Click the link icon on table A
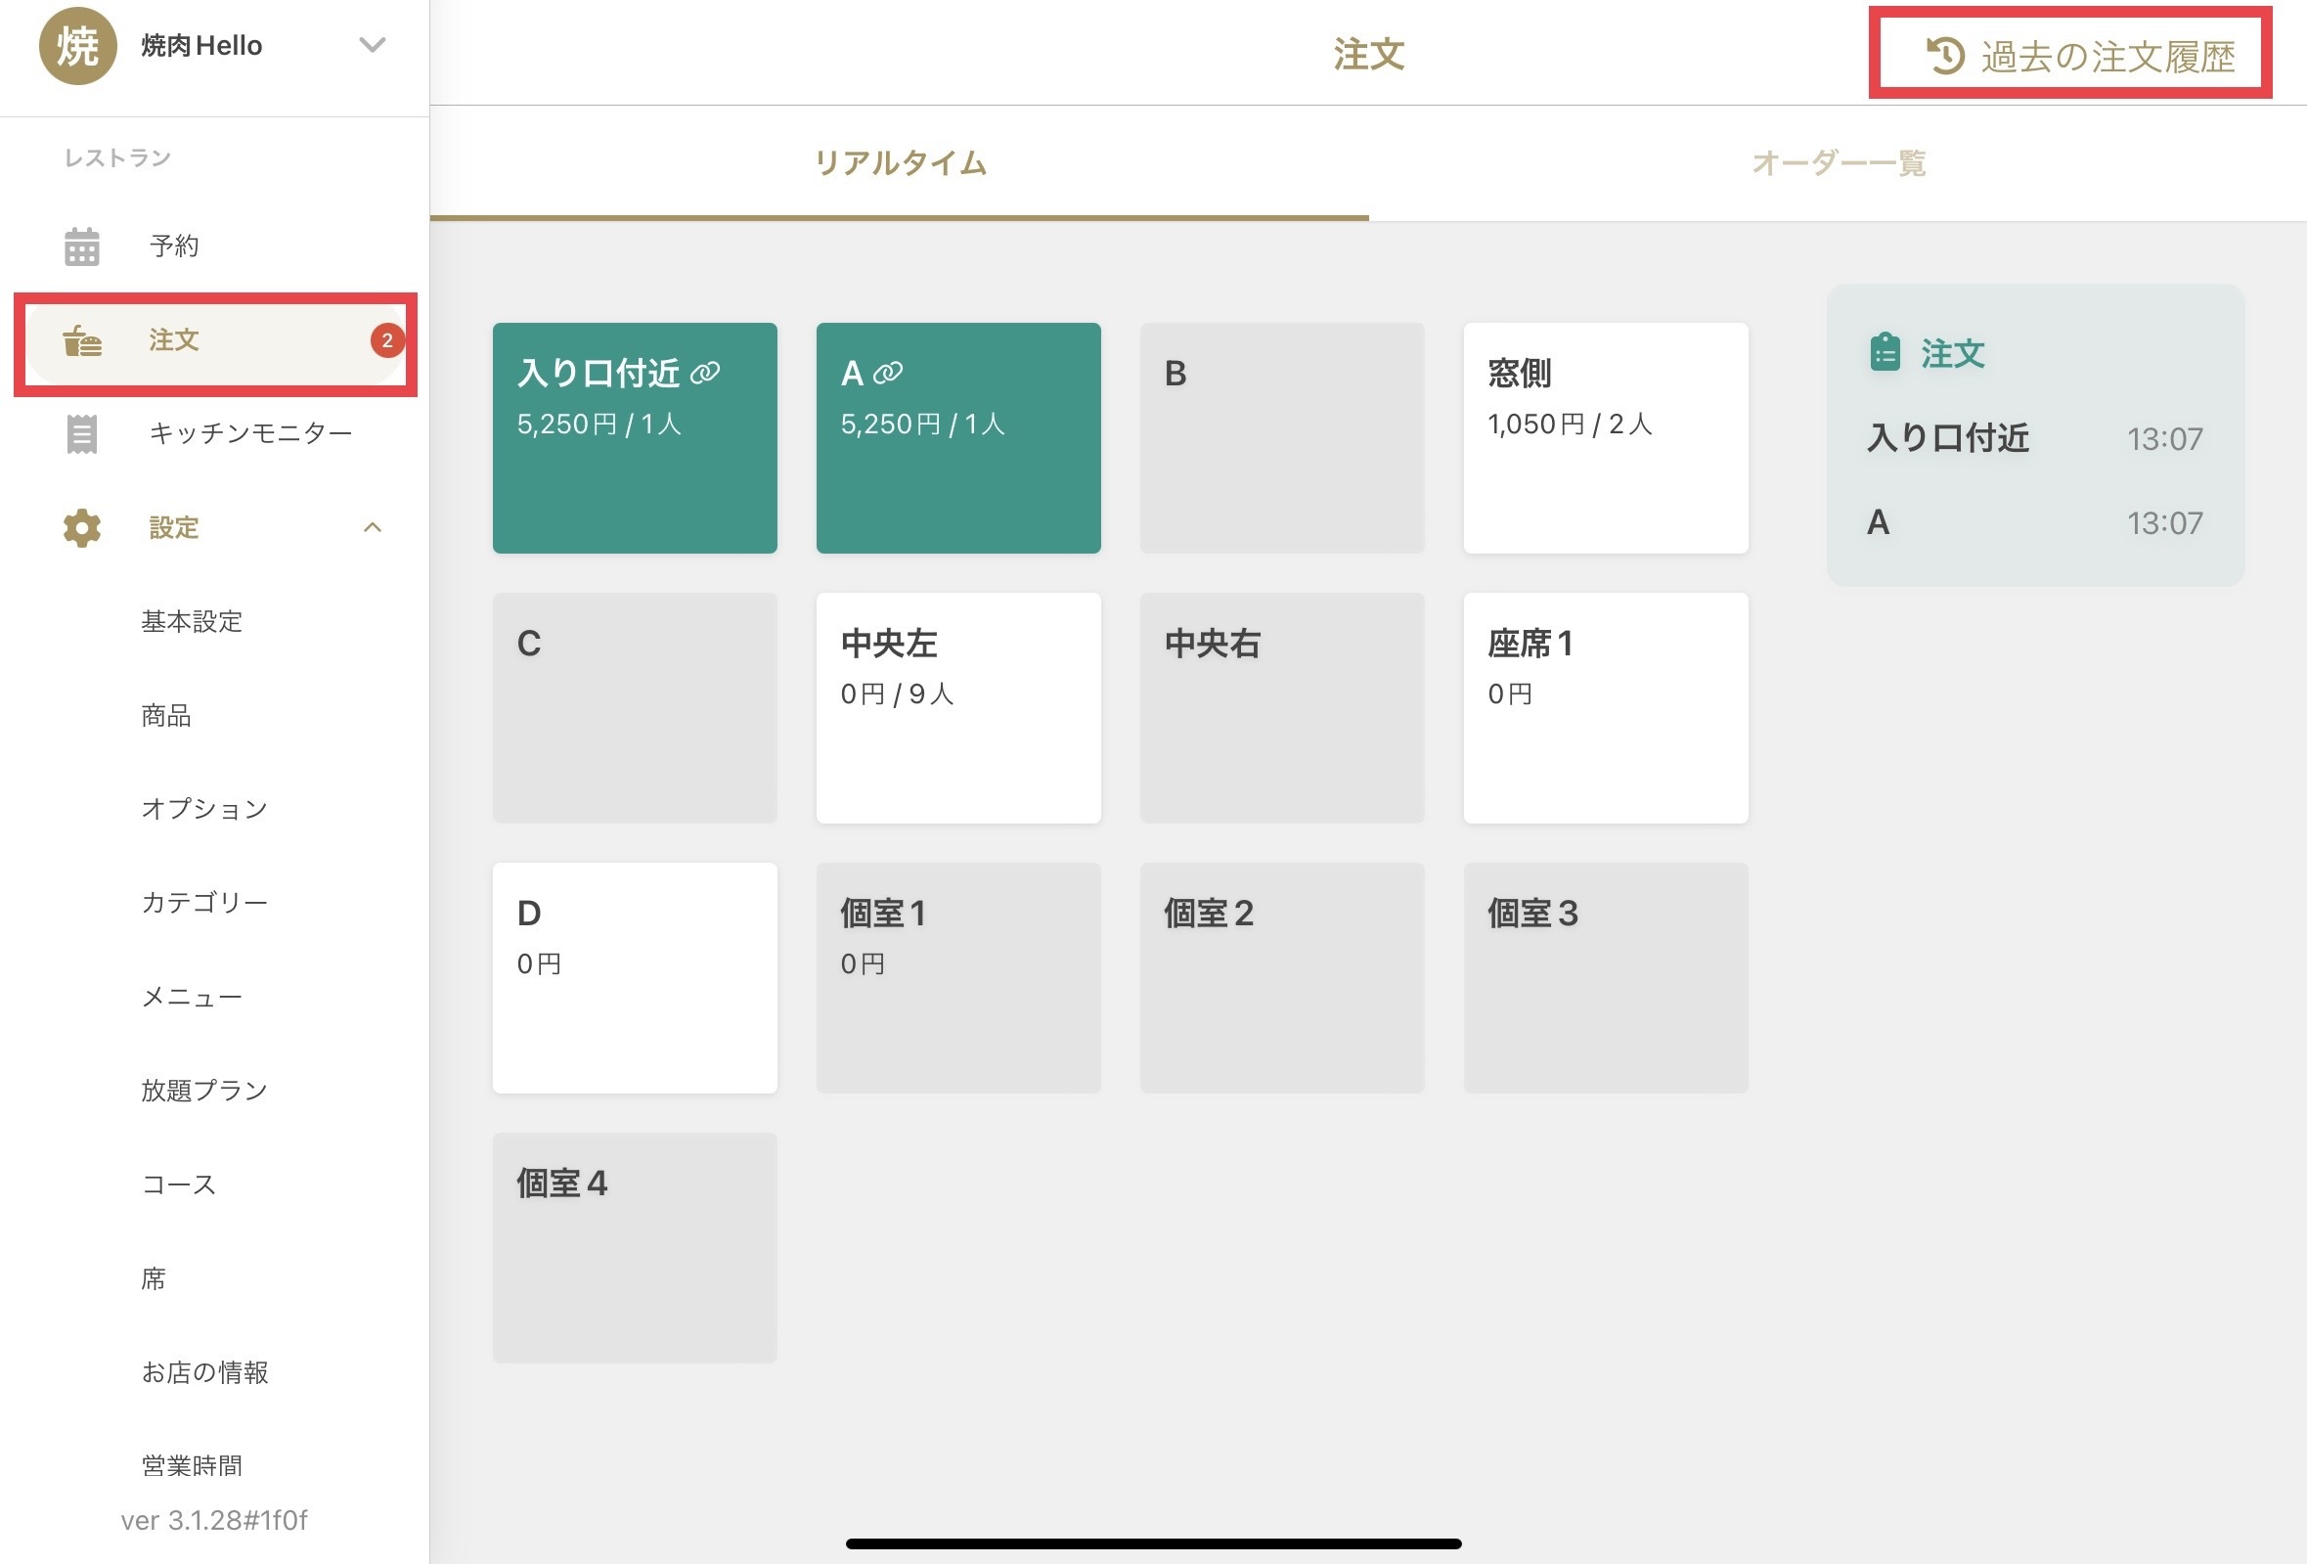Viewport: 2307px width, 1564px height. click(x=887, y=374)
